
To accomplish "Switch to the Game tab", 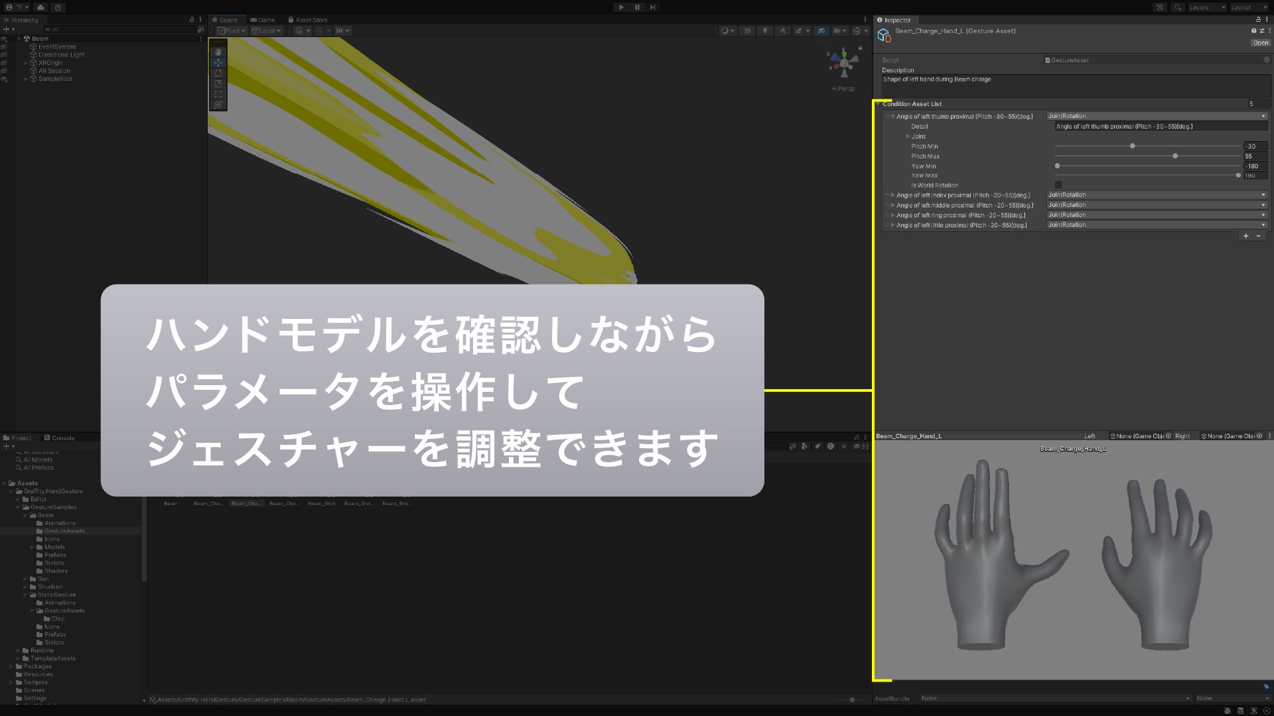I will tap(263, 20).
